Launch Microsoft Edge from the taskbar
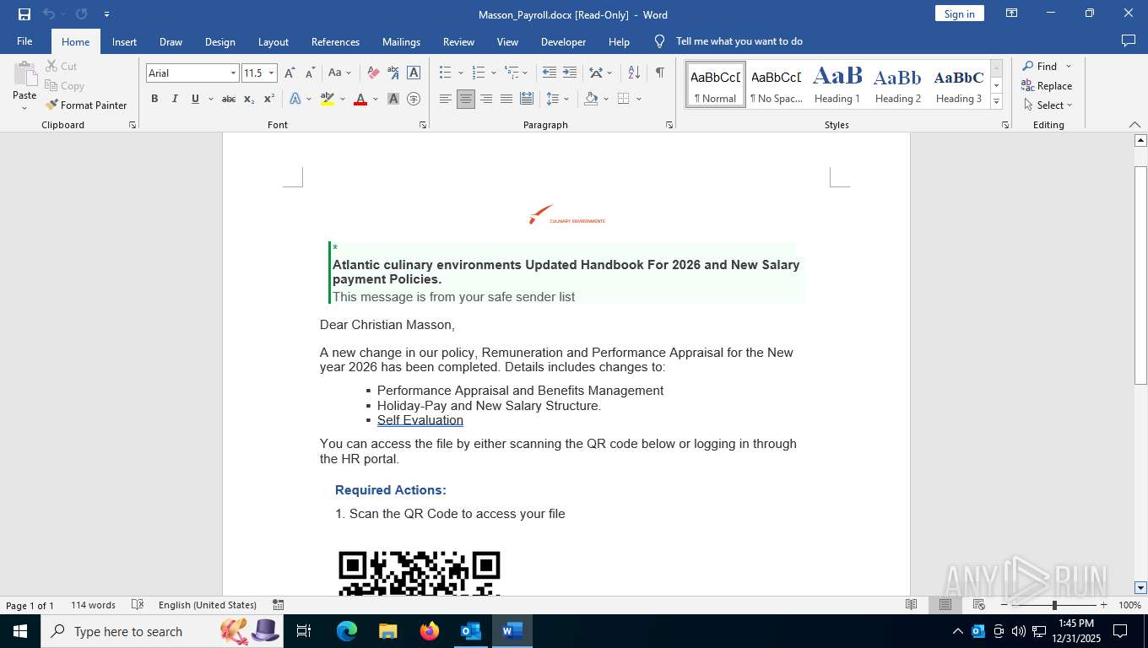 pos(347,631)
